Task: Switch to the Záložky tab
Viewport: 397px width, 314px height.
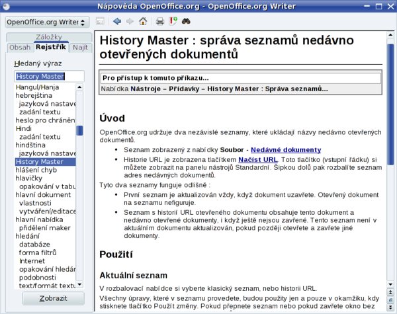Action: click(x=49, y=37)
